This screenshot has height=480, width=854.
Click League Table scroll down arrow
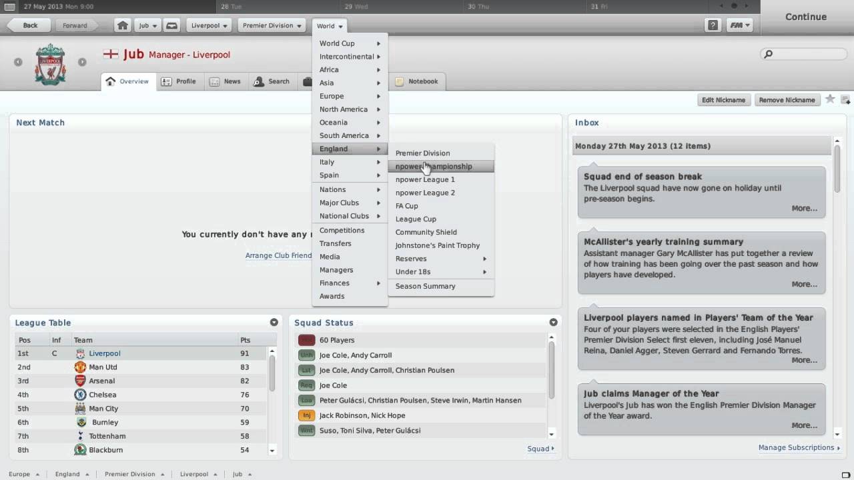click(272, 451)
